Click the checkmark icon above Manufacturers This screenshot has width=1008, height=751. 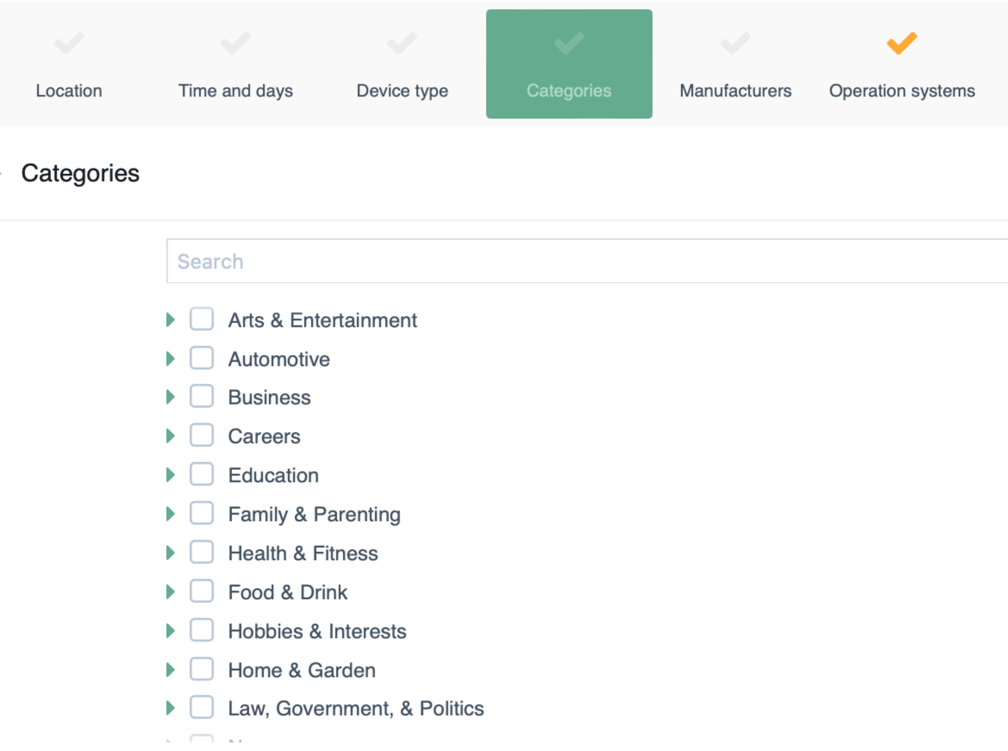(x=735, y=43)
